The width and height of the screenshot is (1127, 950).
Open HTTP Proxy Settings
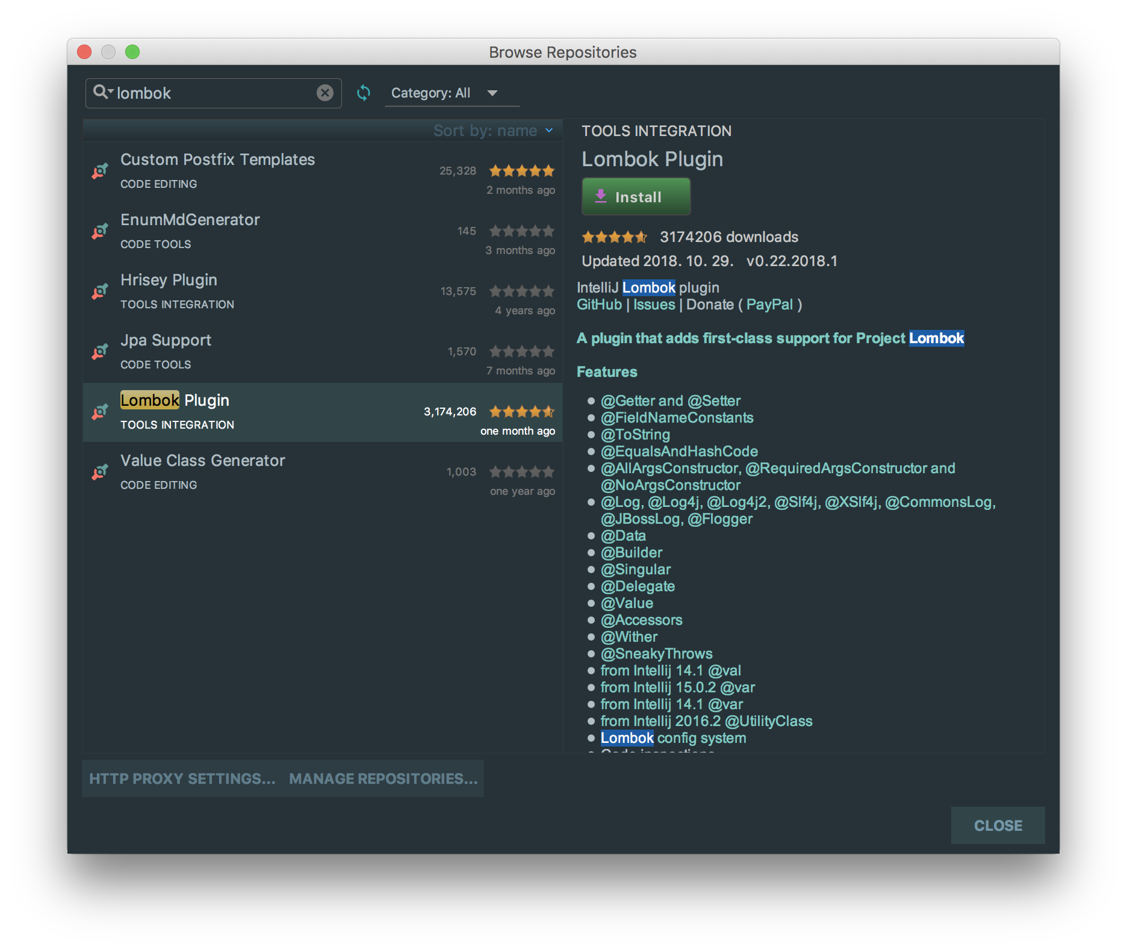182,778
